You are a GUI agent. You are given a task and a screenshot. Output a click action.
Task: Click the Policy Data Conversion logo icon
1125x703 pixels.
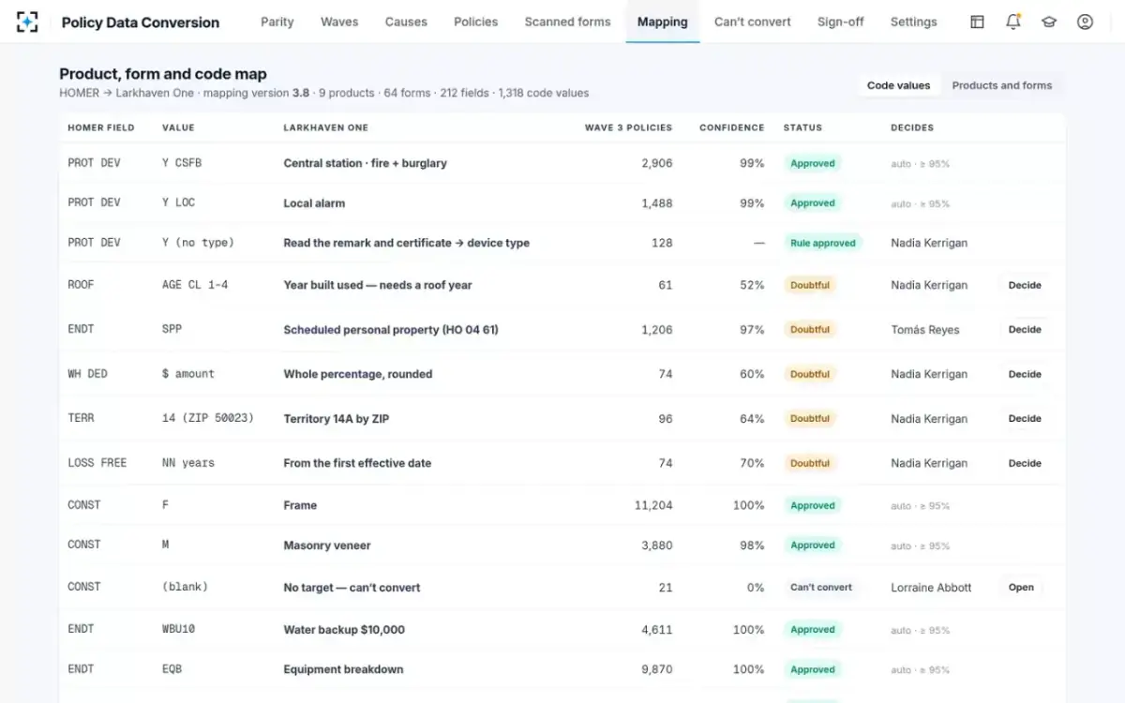pyautogui.click(x=27, y=22)
